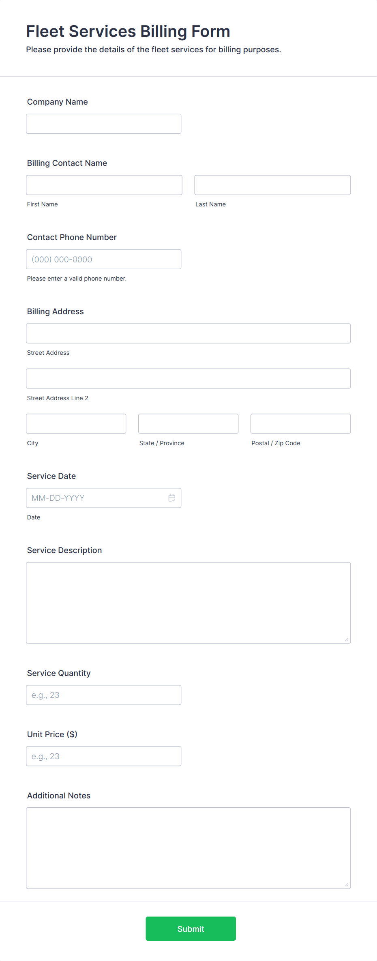Click the Street Address Line 2 field
Screen dimensions: 377x961
click(x=188, y=378)
